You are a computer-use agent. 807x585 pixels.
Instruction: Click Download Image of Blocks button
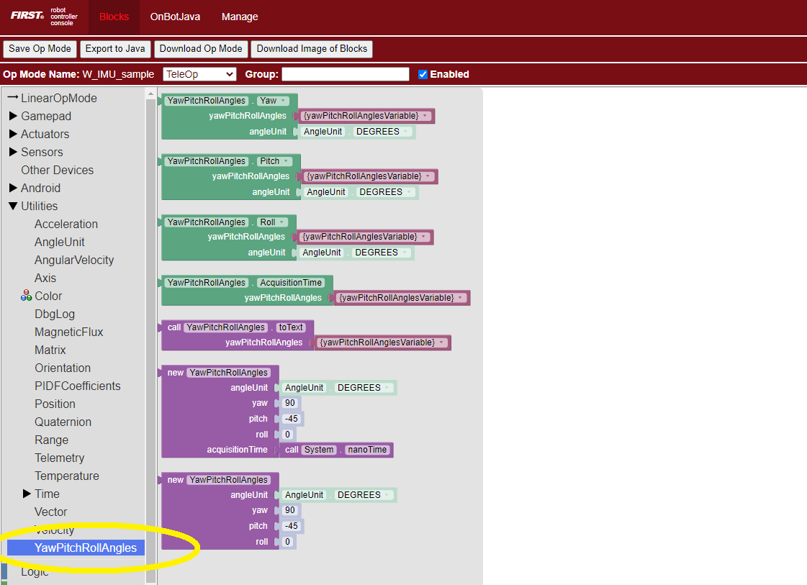tap(312, 49)
